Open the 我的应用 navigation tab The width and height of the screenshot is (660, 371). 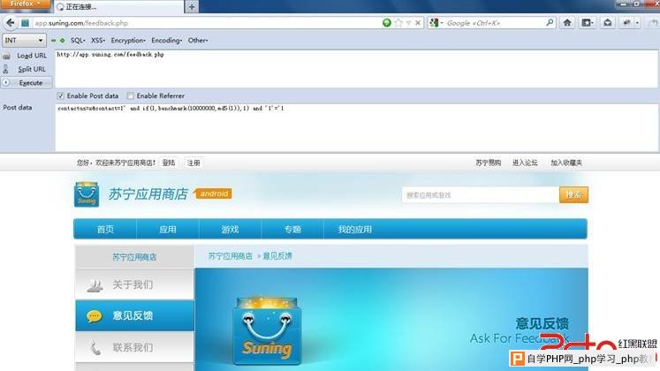coord(355,230)
